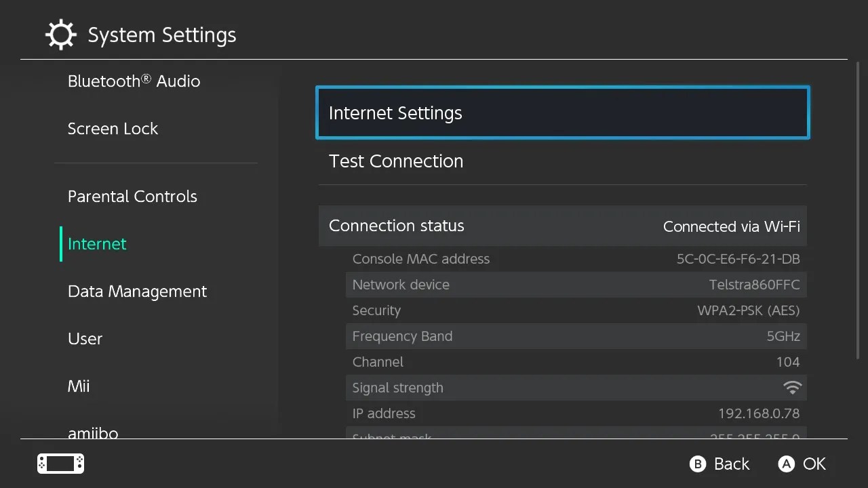Click the Connection status row

click(562, 226)
